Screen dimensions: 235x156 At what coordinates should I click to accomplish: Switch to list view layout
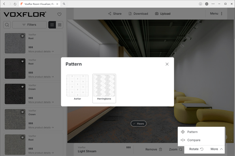[52, 25]
